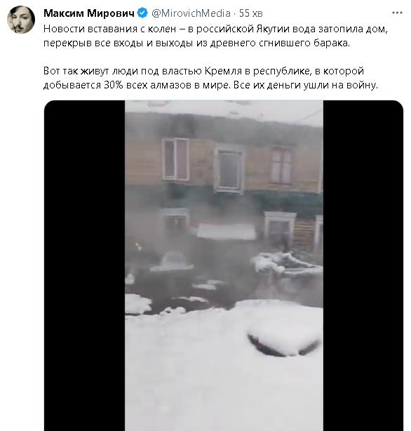Click the open upper-floor window in video
This screenshot has width=411, height=431.
tap(175, 159)
